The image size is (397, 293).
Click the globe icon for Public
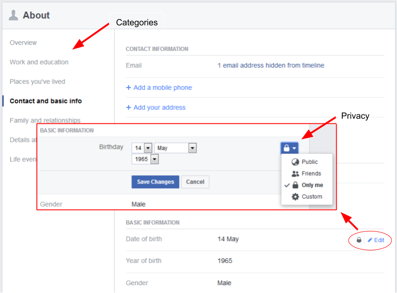click(x=295, y=162)
